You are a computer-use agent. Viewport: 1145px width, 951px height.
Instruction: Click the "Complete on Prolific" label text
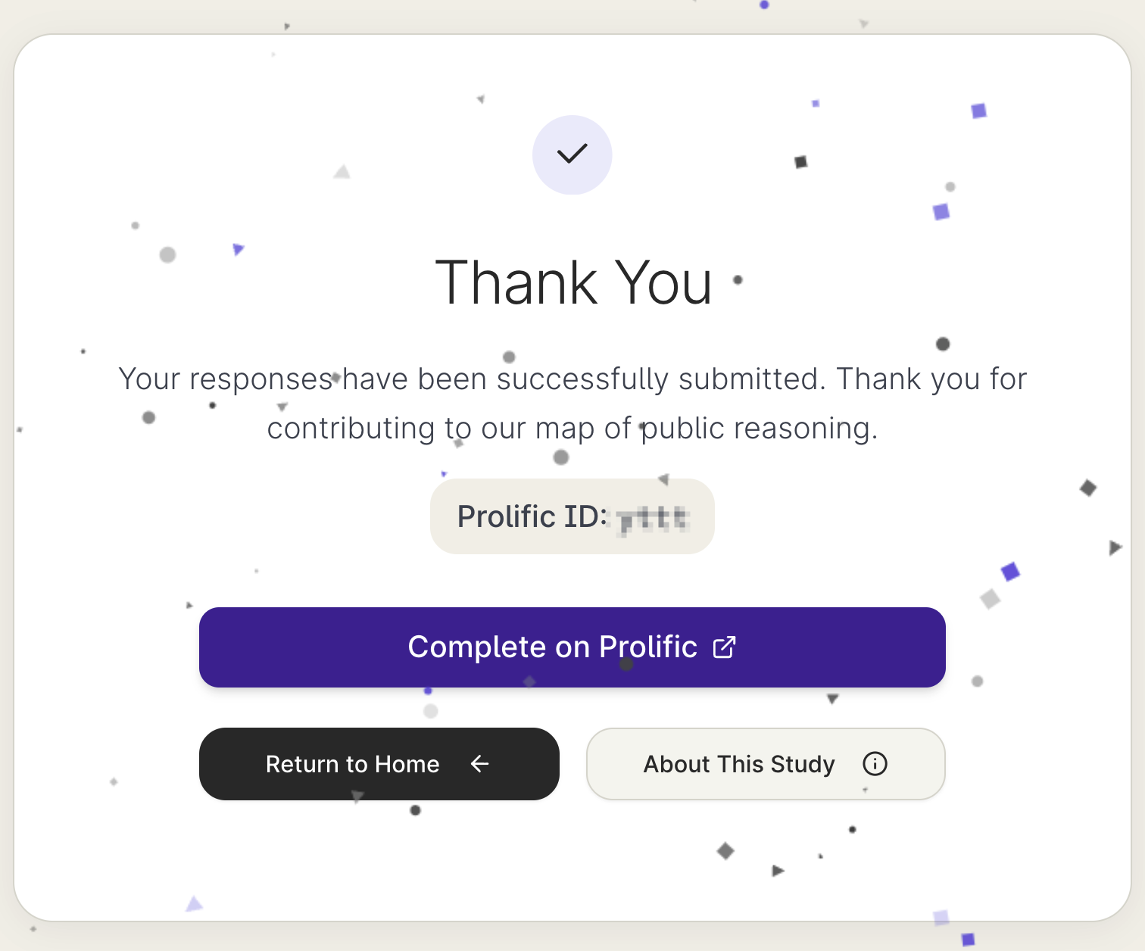pyautogui.click(x=552, y=647)
